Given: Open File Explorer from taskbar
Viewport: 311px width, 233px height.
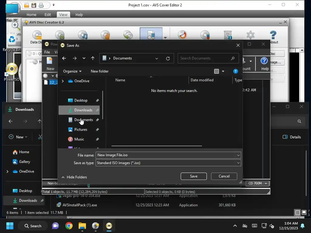Looking at the screenshot, I should point(82,226).
